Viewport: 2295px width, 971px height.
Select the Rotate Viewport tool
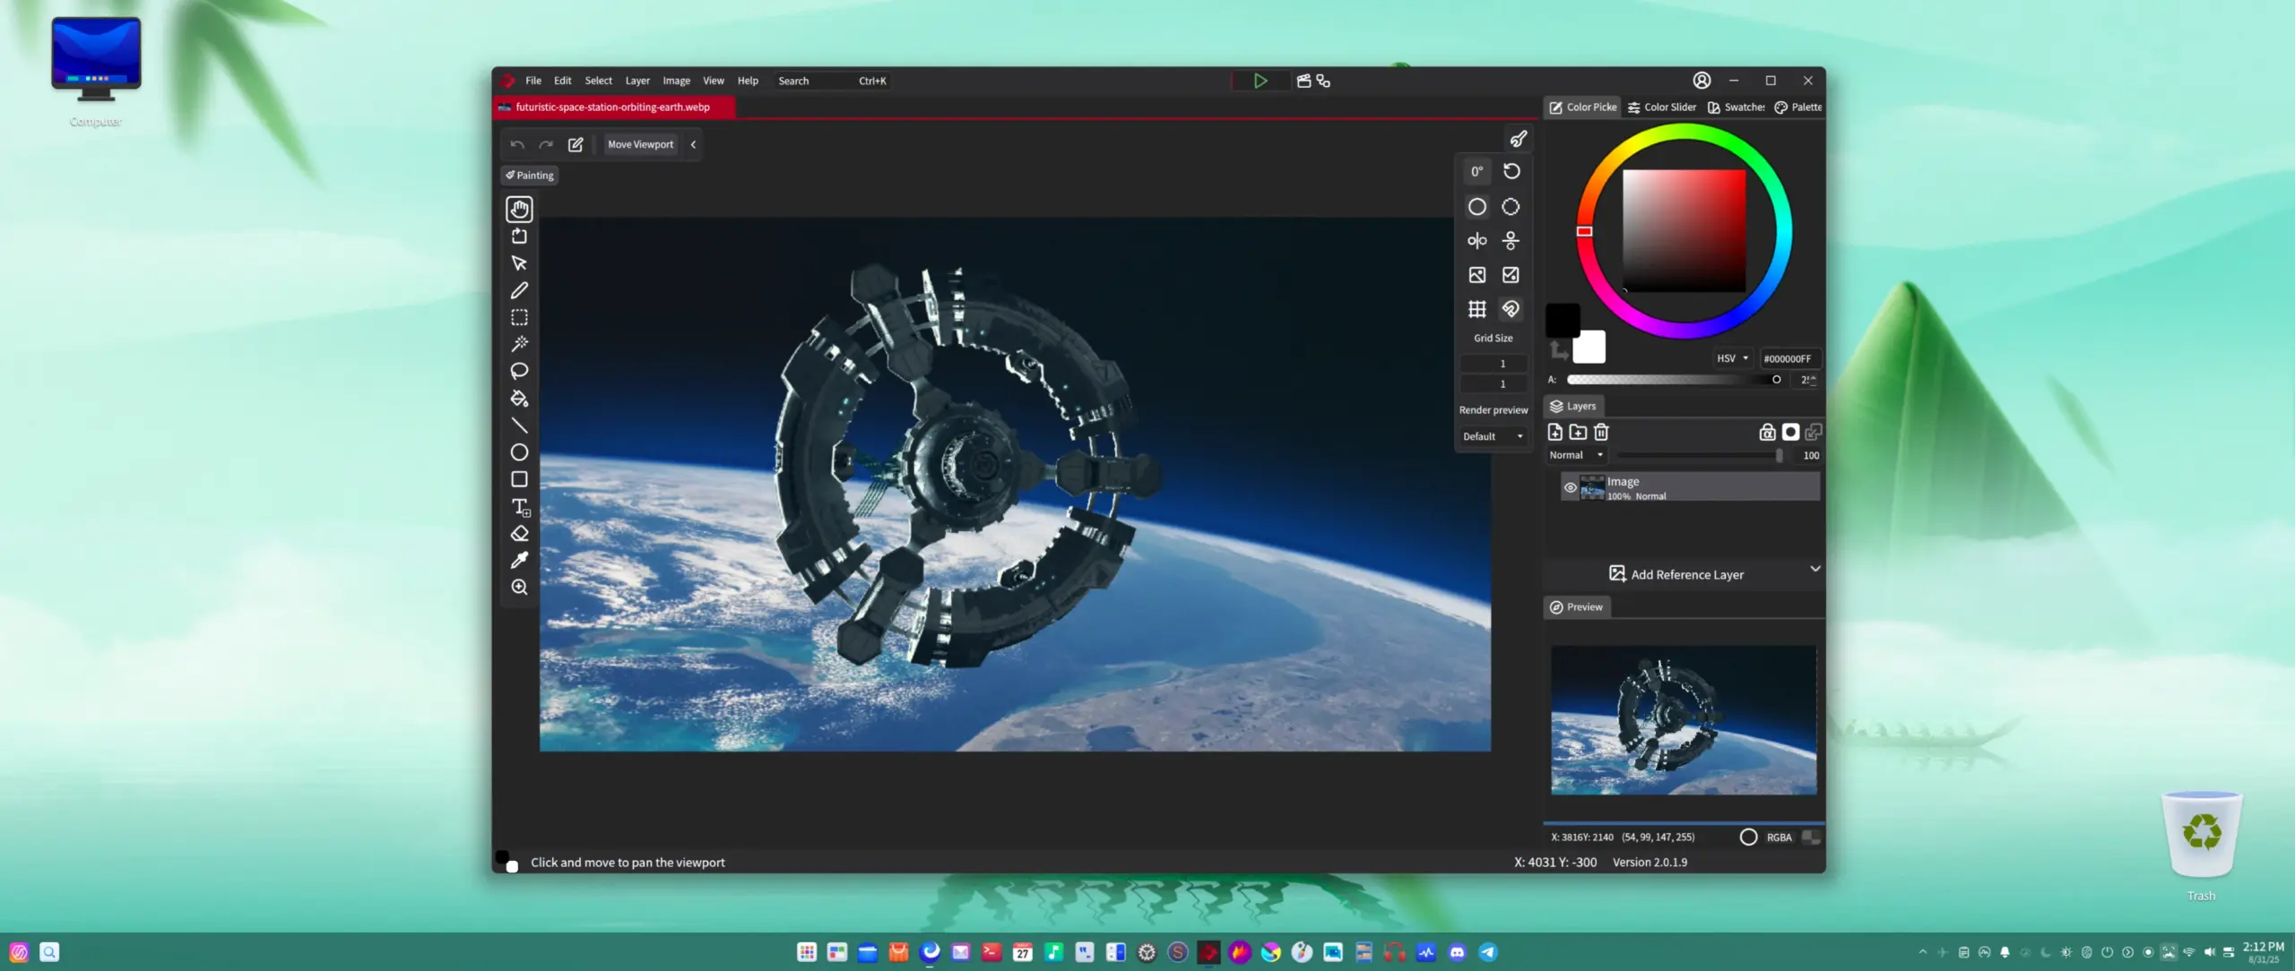coord(519,236)
